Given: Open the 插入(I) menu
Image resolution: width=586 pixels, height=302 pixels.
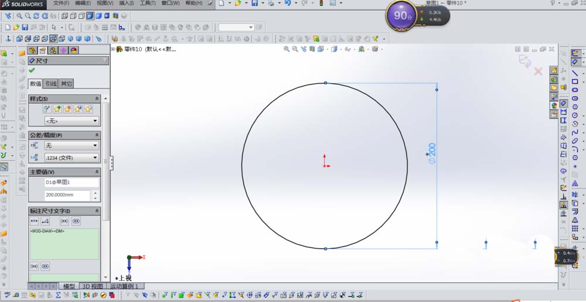Looking at the screenshot, I should pos(126,3).
